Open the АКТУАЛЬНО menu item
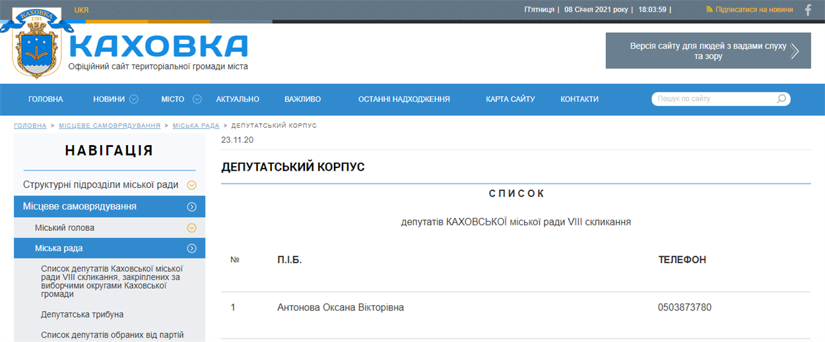This screenshot has width=825, height=342. 238,99
